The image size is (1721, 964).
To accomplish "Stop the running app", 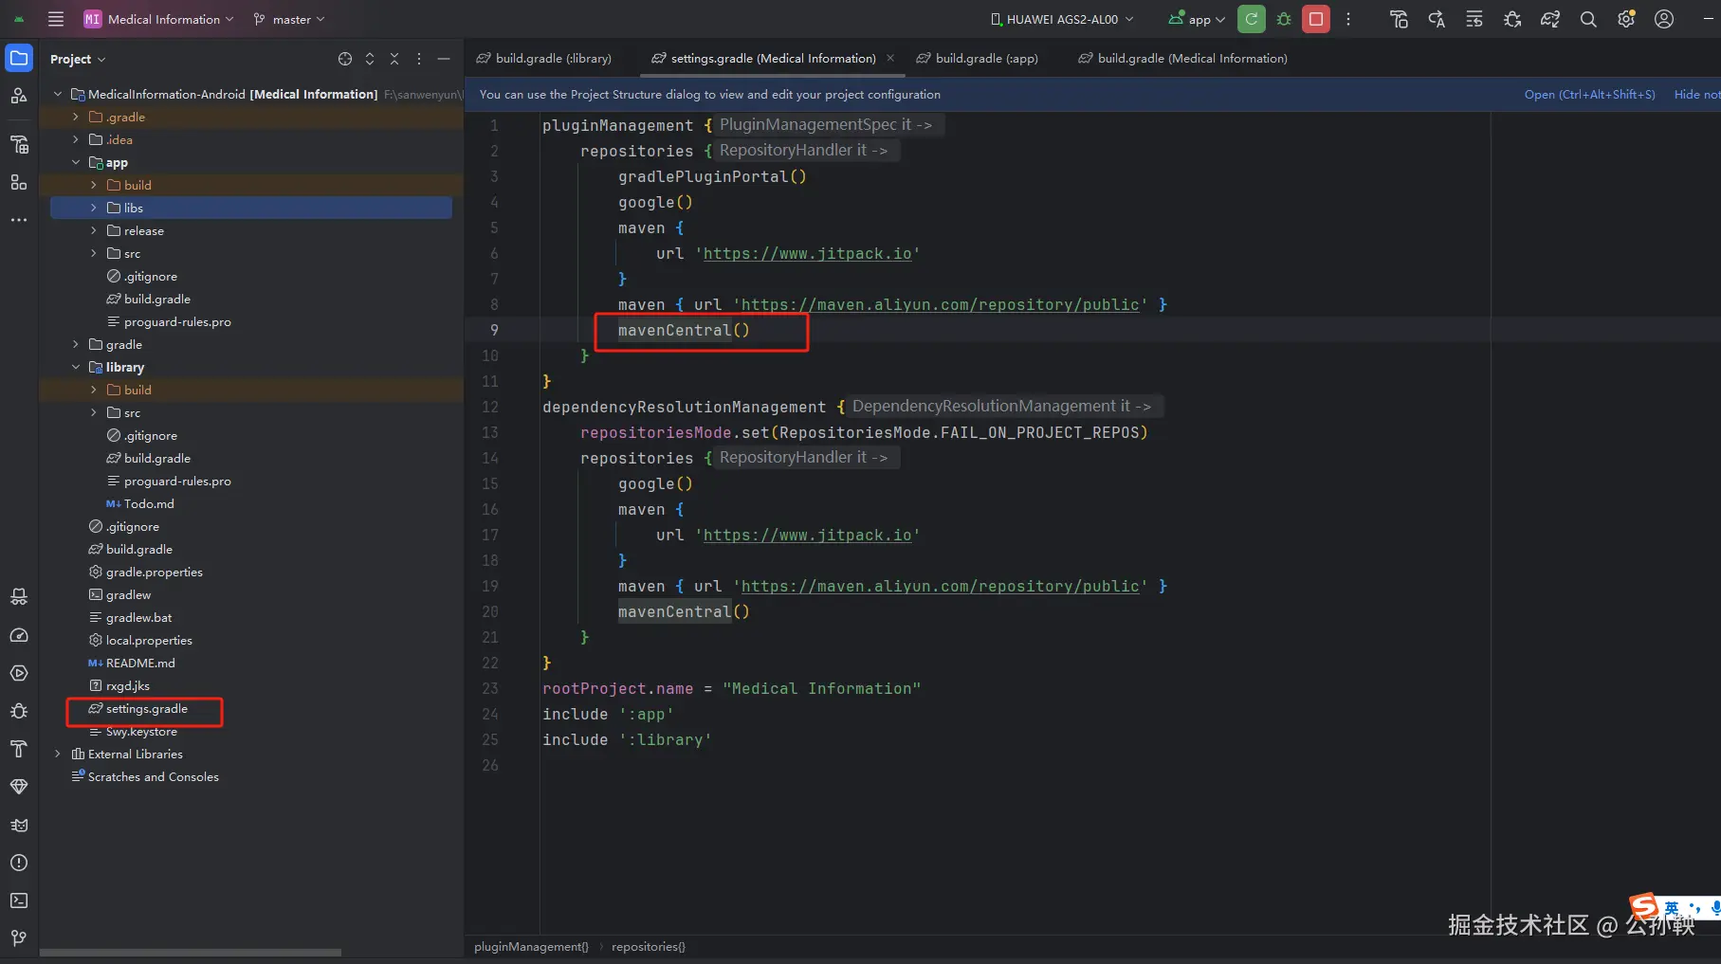I will click(x=1316, y=19).
